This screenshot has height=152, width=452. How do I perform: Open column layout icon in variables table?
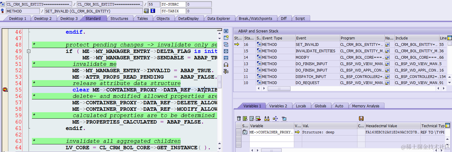coord(447,125)
